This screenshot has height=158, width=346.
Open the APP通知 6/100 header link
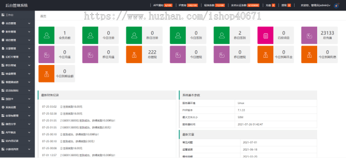(x=162, y=5)
